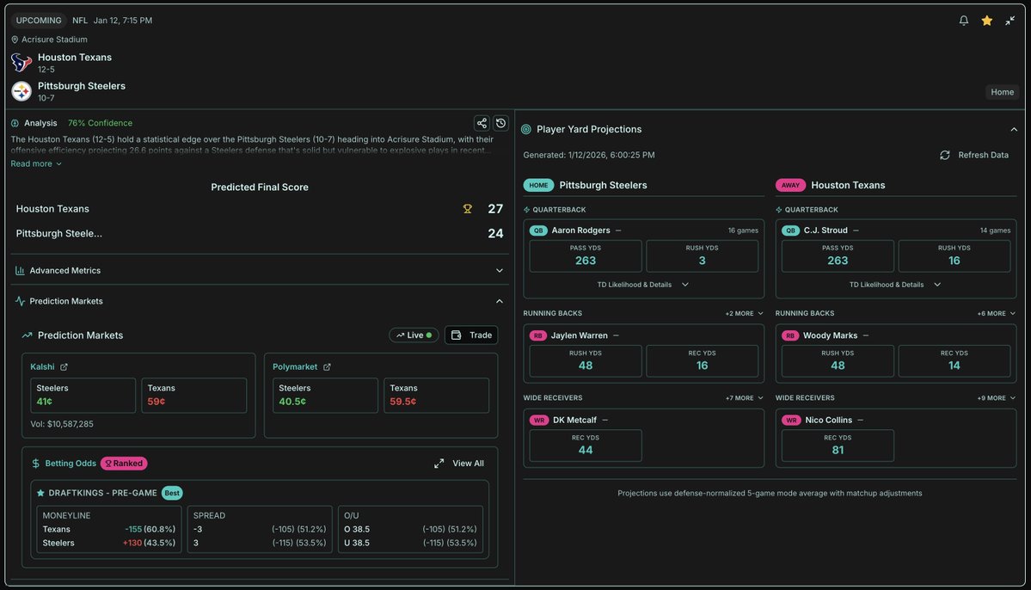Click the HOME badge beside Pittsburgh Steelers

[x=537, y=186]
